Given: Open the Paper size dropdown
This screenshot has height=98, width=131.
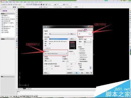Looking at the screenshot, I should coord(56,54).
